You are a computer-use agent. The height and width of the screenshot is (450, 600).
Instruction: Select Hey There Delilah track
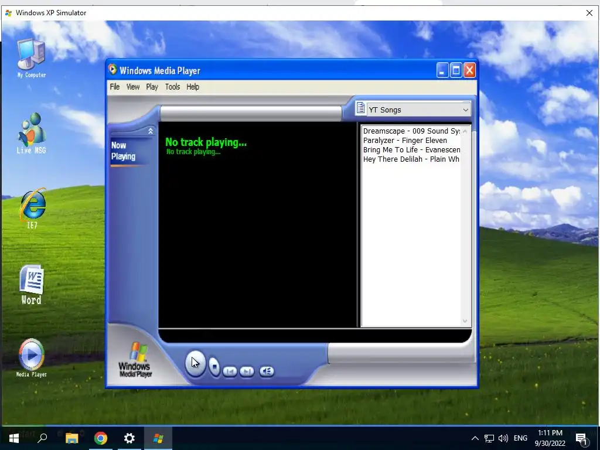pos(411,159)
